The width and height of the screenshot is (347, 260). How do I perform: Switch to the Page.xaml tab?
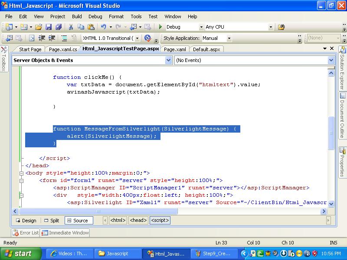175,49
